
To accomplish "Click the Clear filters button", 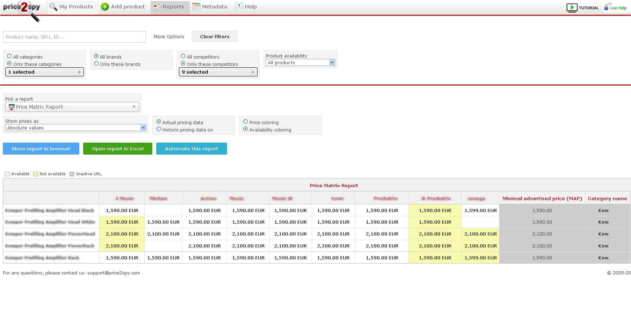I will coord(214,36).
